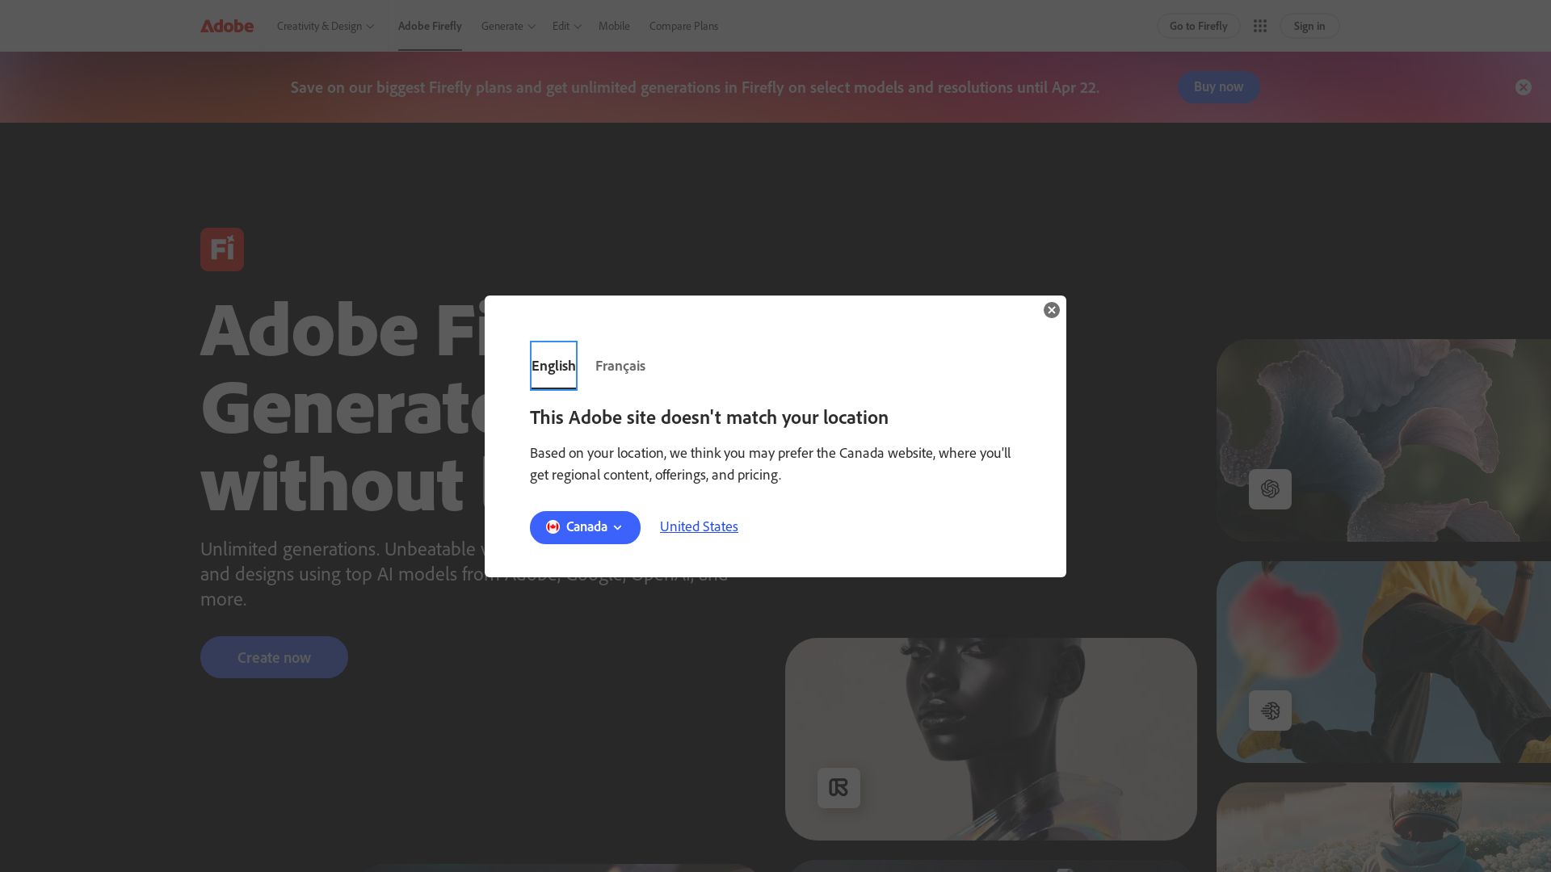Dismiss the Firefly promotion banner

1524,87
